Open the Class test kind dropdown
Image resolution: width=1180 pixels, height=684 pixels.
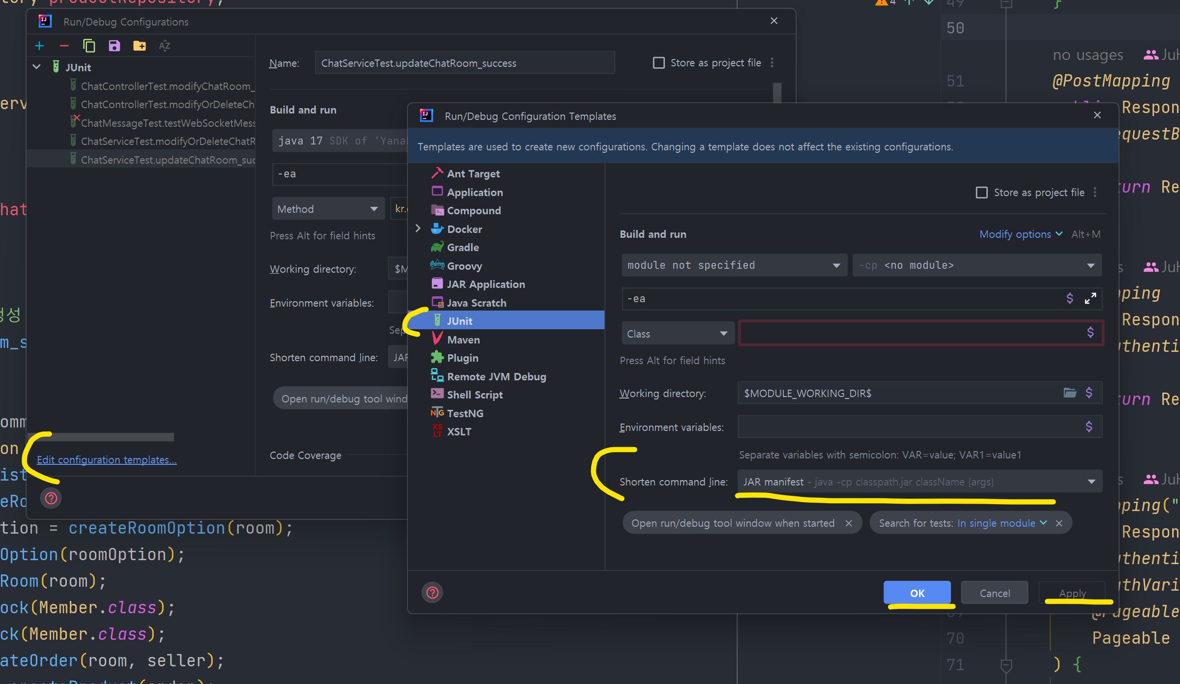[x=677, y=334]
